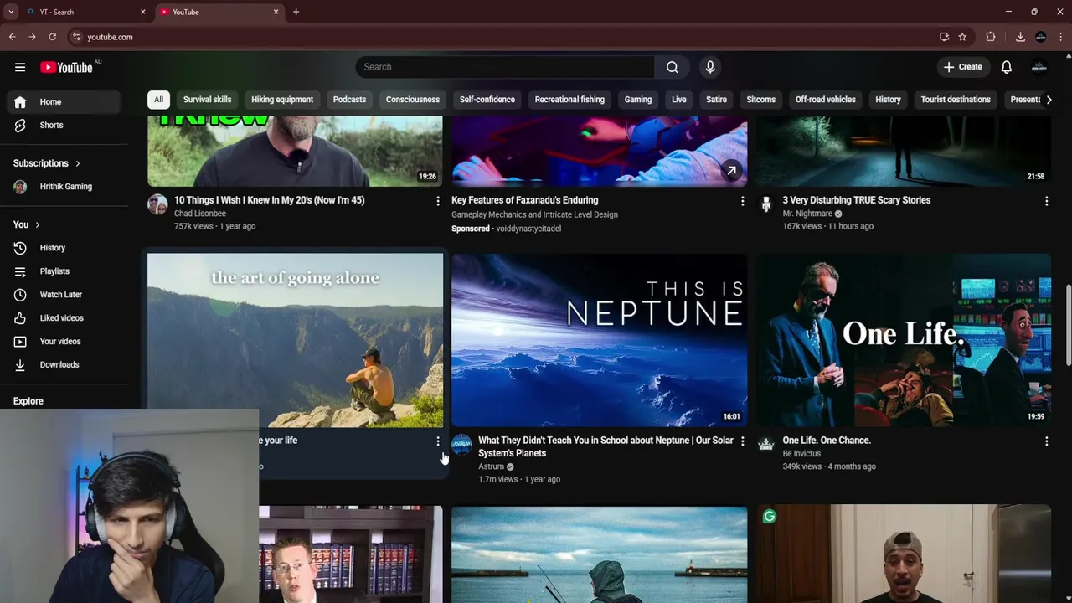The width and height of the screenshot is (1072, 603).
Task: Open the 10 Things I Wish video title
Action: (269, 200)
